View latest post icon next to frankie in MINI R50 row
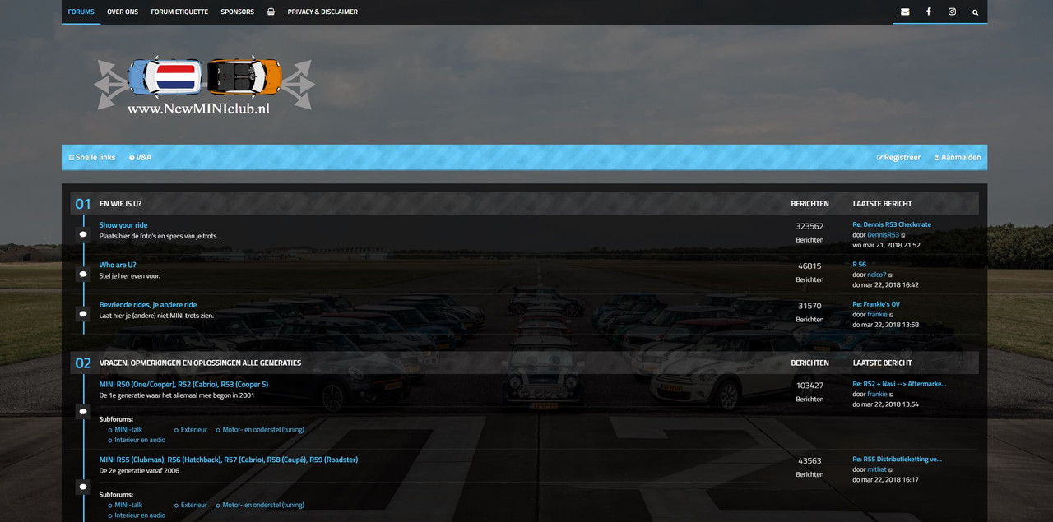Viewport: 1053px width, 522px height. 892,395
